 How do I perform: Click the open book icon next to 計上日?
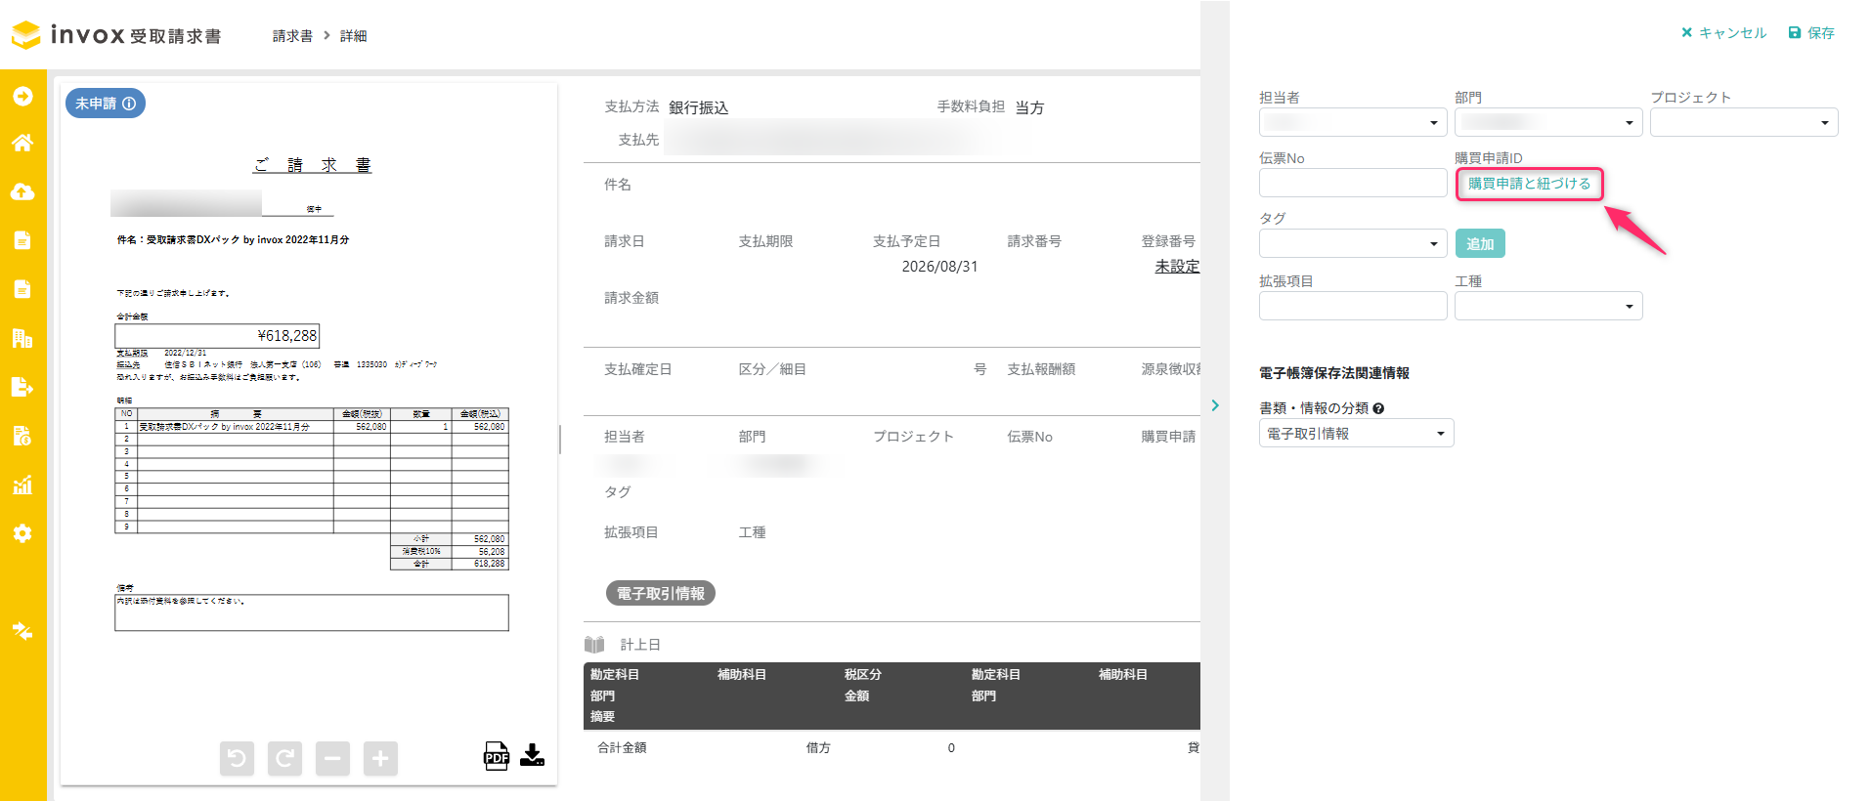coord(594,645)
